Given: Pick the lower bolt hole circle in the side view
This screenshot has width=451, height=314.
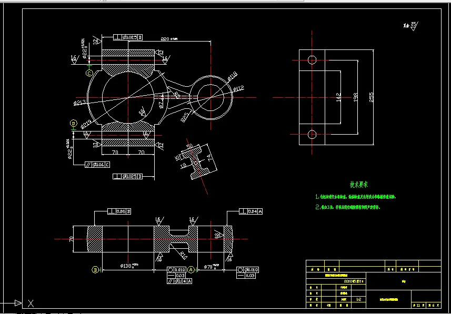Looking at the screenshot, I should click(x=312, y=134).
